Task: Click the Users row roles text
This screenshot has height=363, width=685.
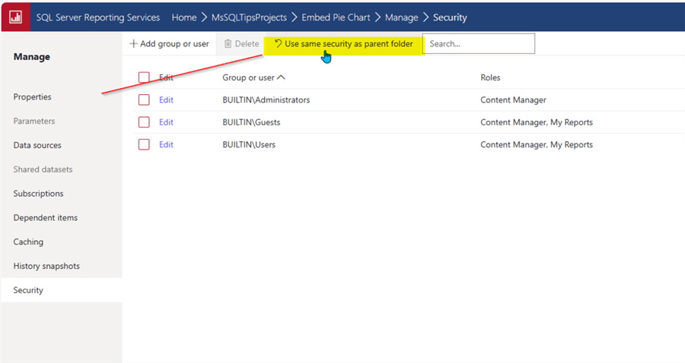Action: click(x=537, y=144)
